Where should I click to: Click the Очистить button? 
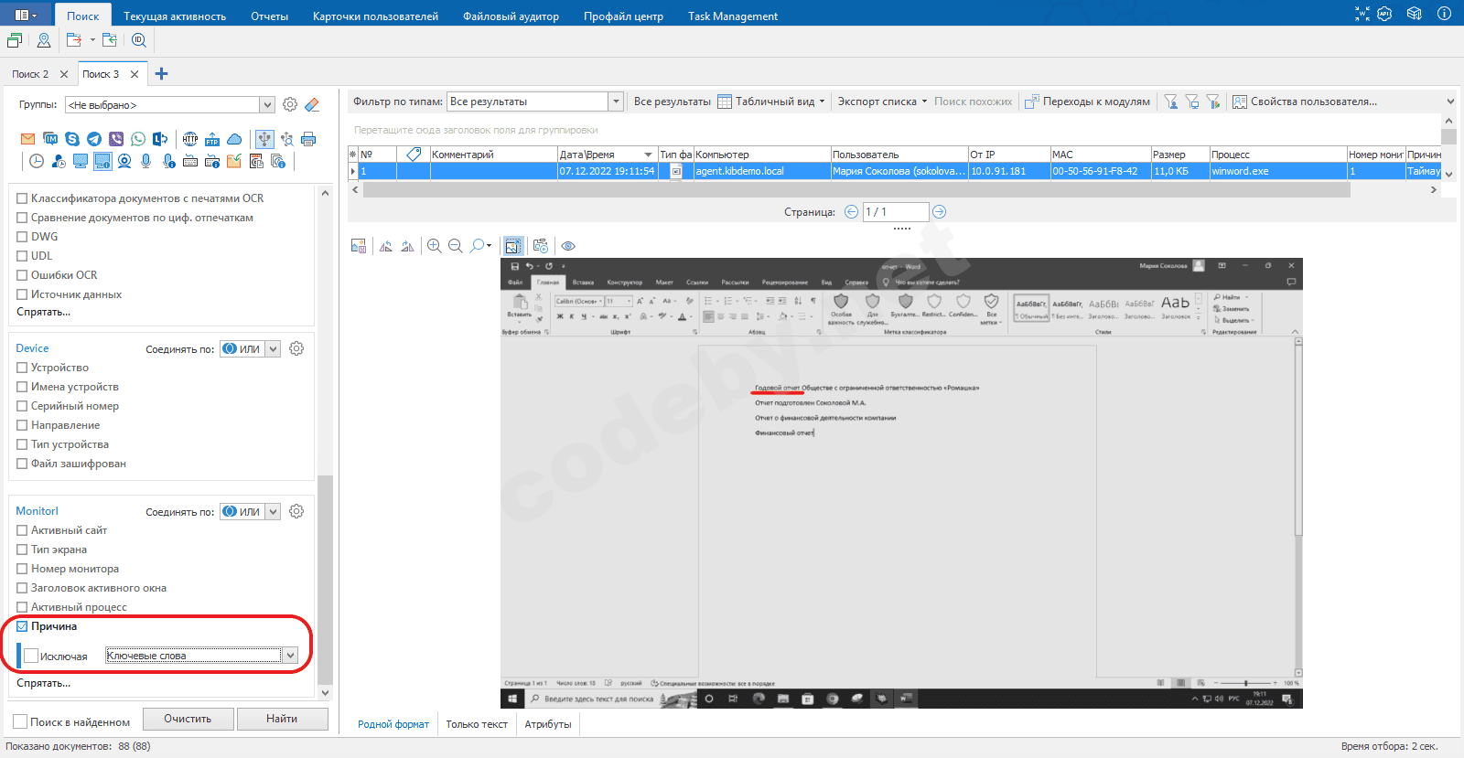pos(188,719)
